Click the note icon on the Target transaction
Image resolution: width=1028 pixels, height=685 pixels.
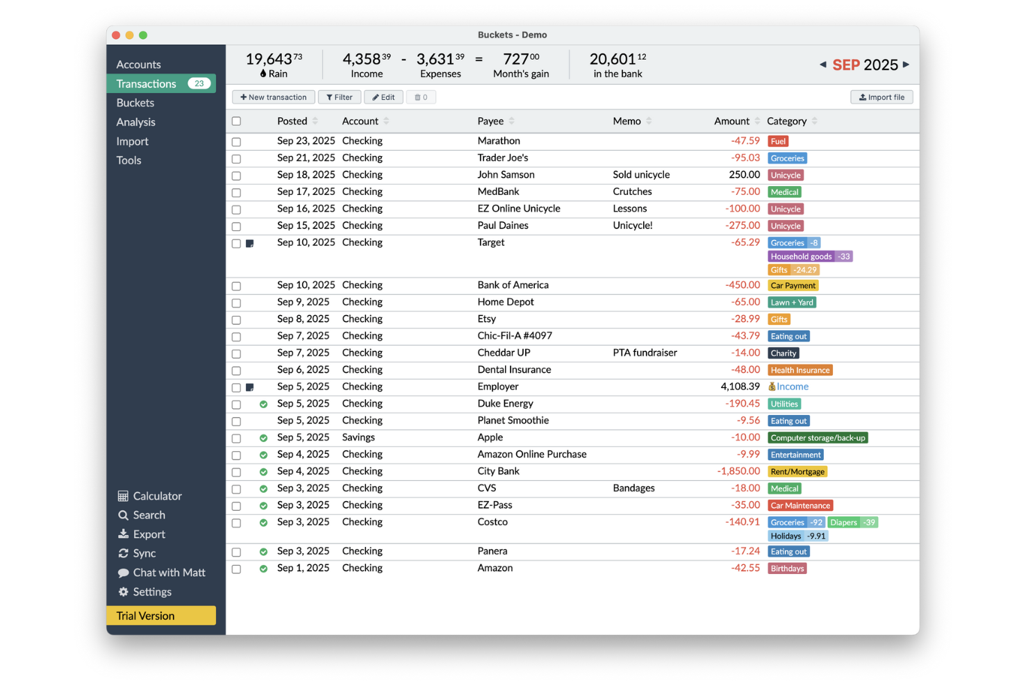(251, 243)
